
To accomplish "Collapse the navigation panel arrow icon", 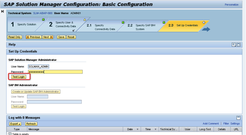I will 2,12.
